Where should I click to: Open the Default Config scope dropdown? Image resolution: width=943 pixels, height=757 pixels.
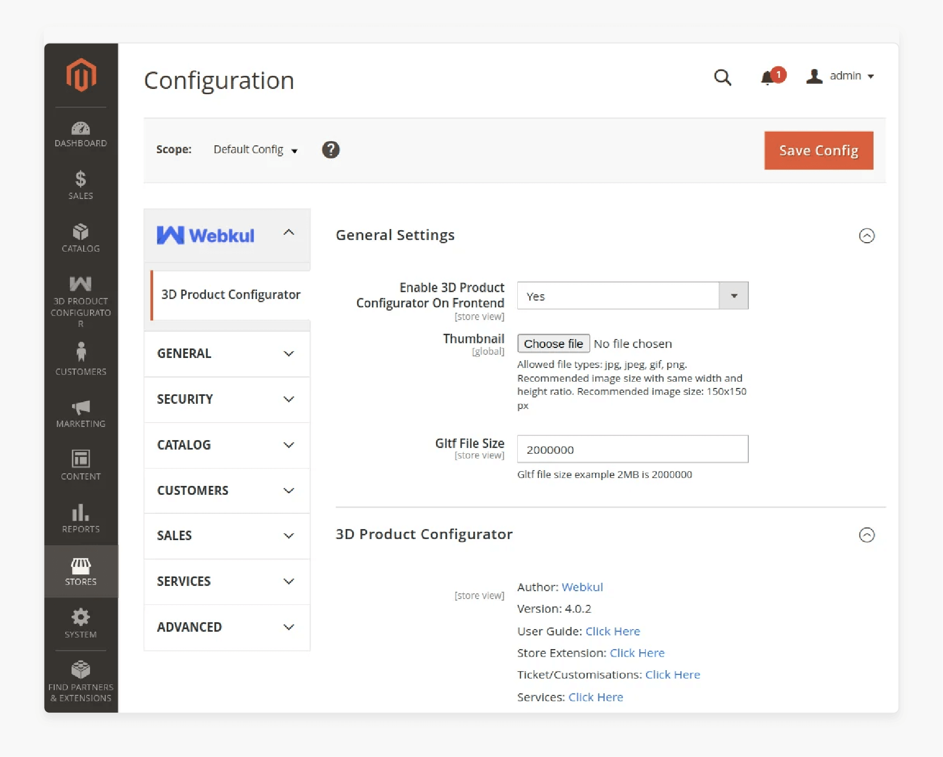(x=256, y=150)
